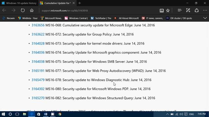Image resolution: width=209 pixels, height=117 pixels.
Task: Toggle Reading view icon
Action: click(x=162, y=10)
